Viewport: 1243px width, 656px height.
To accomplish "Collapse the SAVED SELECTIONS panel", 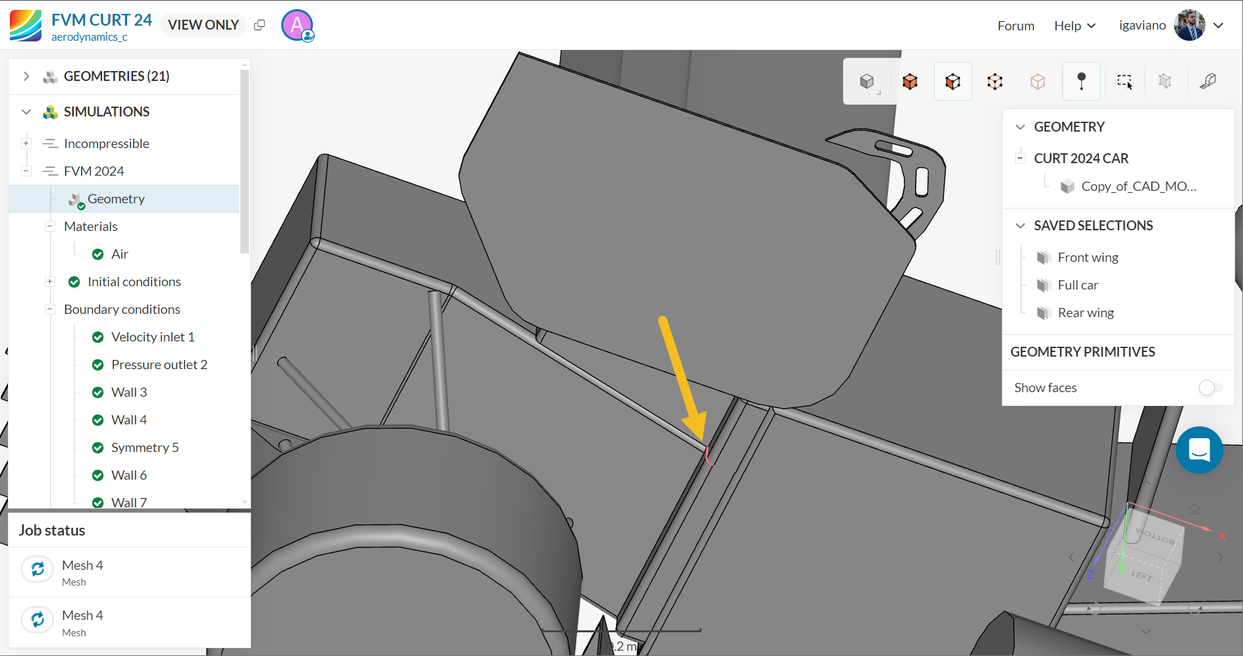I will coord(1020,226).
